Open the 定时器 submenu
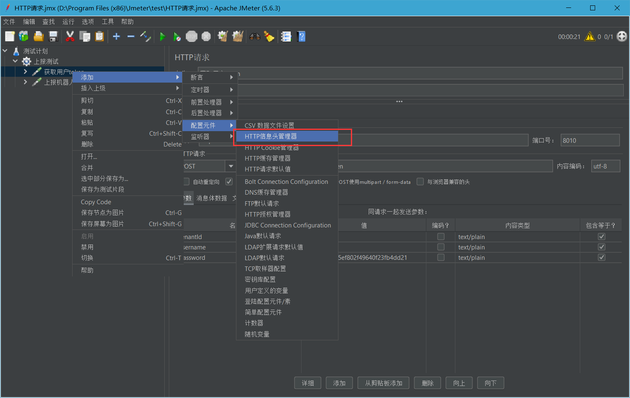The width and height of the screenshot is (630, 398). 210,90
